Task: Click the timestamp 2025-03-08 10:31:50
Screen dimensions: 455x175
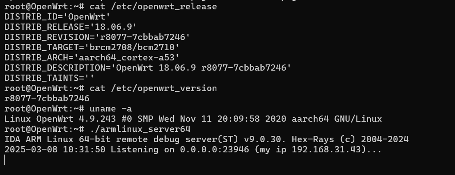Action: tap(55, 149)
